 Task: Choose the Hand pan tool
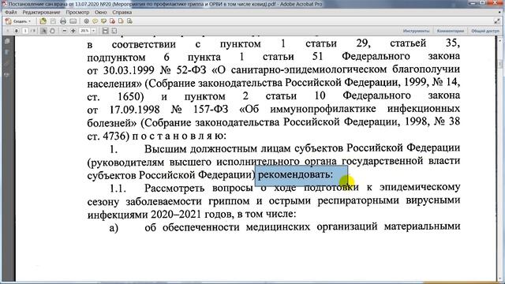click(52, 31)
